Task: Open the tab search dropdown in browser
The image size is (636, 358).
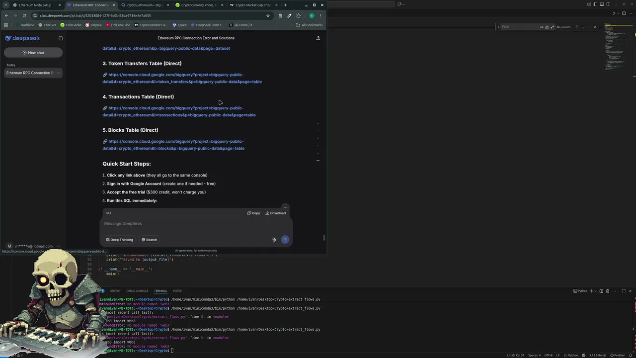Action: point(6,5)
